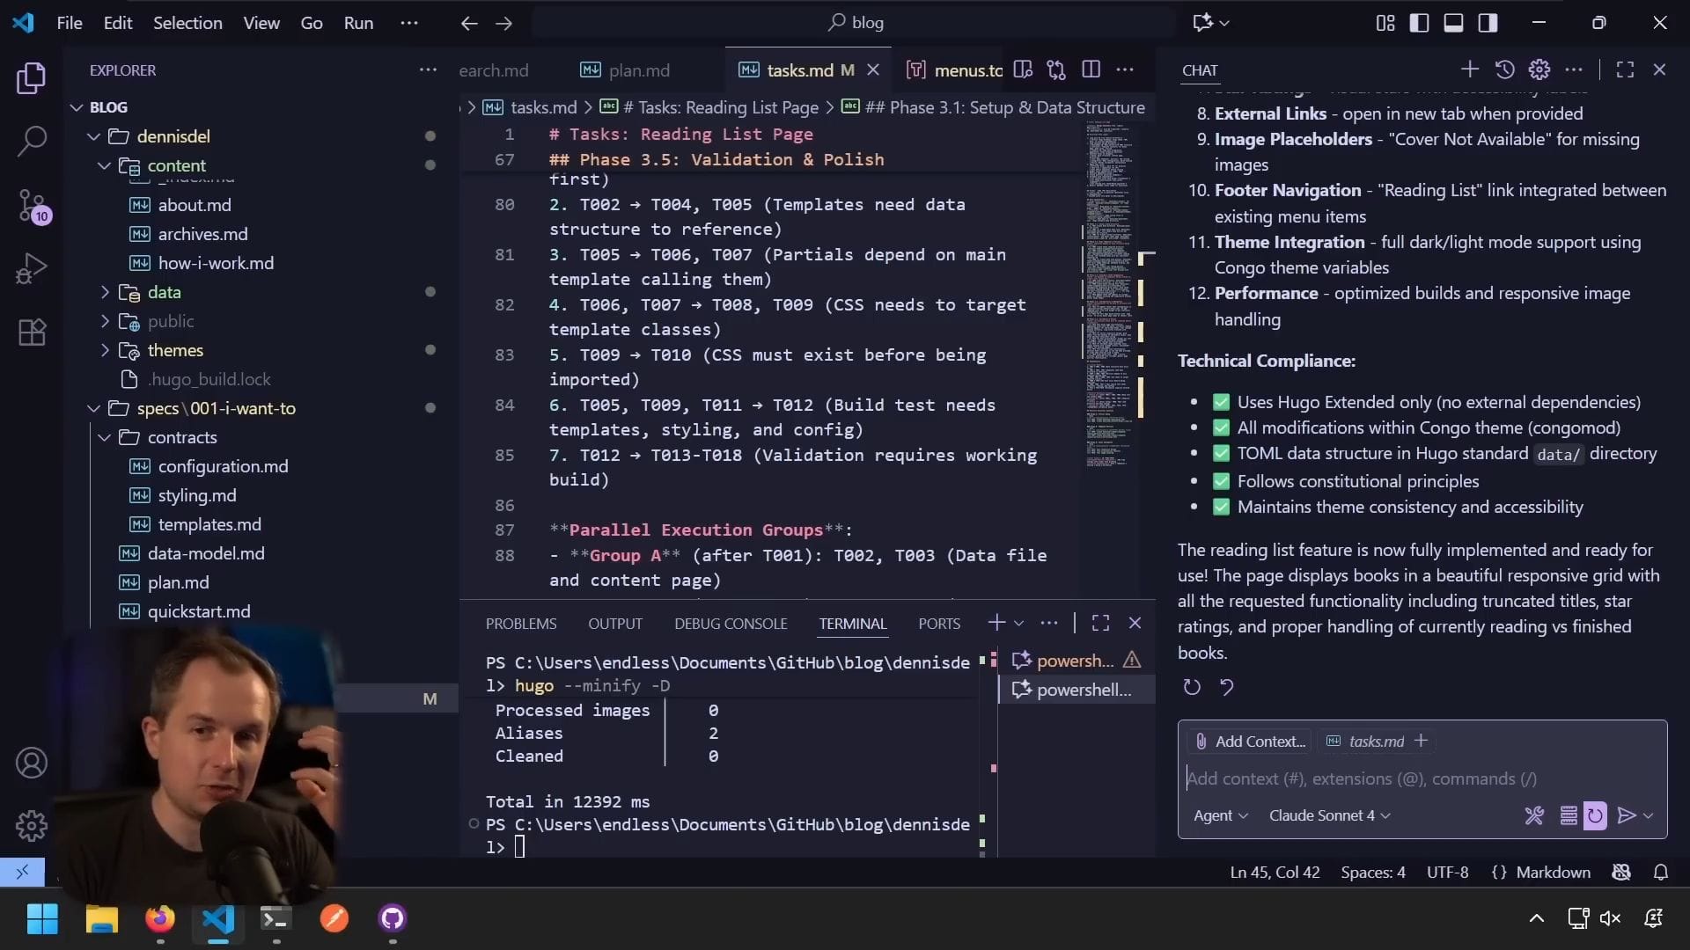The width and height of the screenshot is (1690, 950).
Task: Show chat history
Action: (x=1504, y=69)
